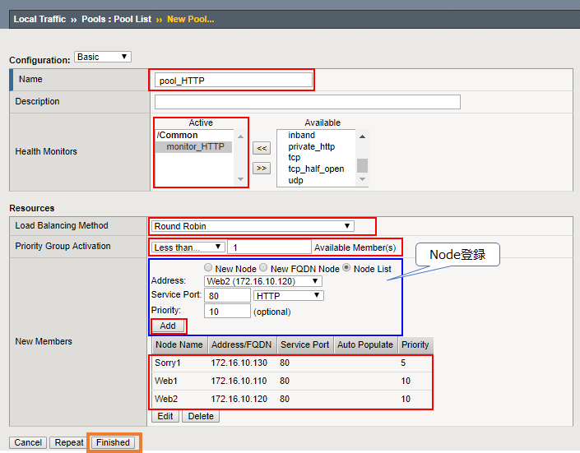Click Node Name column header
This screenshot has height=453, width=580.
click(x=179, y=344)
